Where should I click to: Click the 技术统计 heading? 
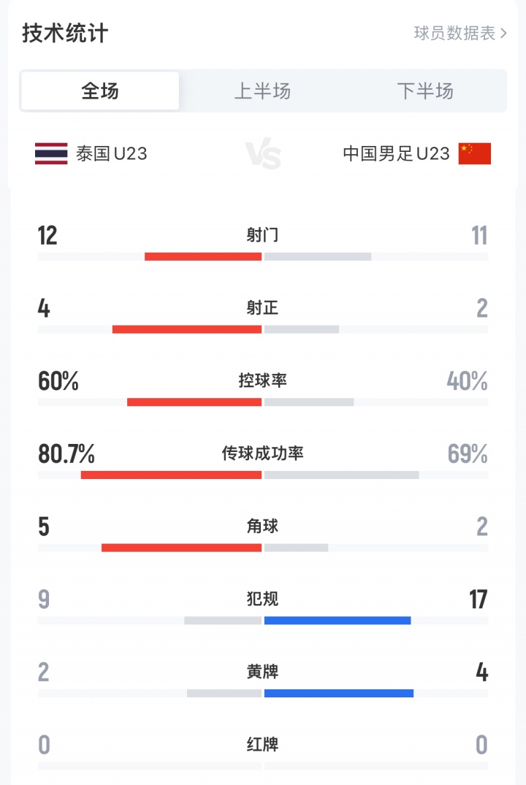point(65,34)
